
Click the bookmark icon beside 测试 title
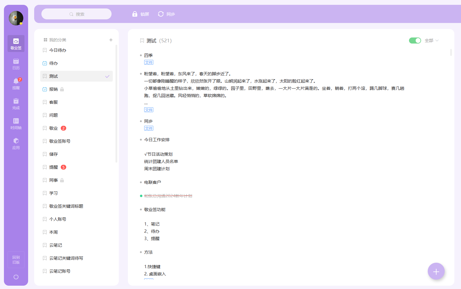pyautogui.click(x=142, y=41)
